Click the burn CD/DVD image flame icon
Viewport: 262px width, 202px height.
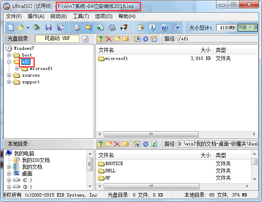(x=124, y=28)
